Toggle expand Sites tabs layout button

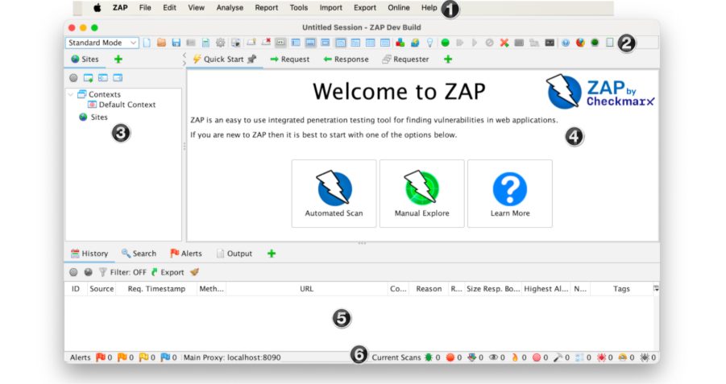pyautogui.click(x=296, y=43)
